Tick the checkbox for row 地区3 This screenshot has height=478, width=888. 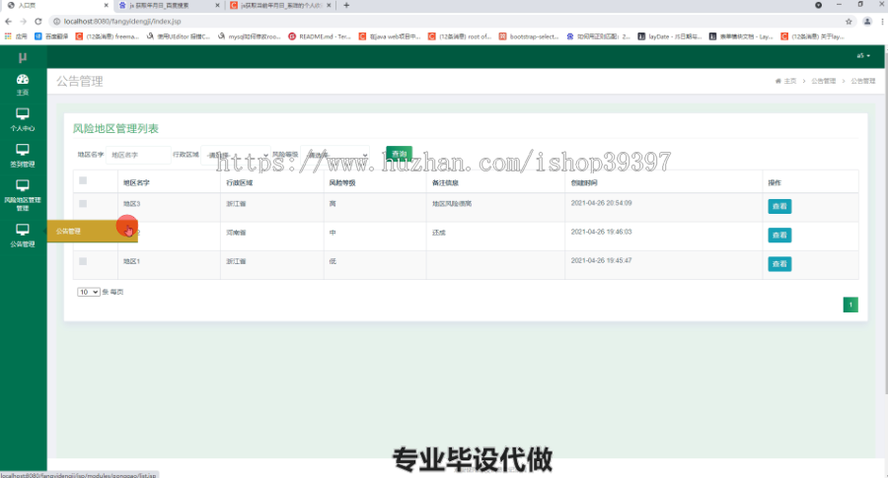[83, 204]
